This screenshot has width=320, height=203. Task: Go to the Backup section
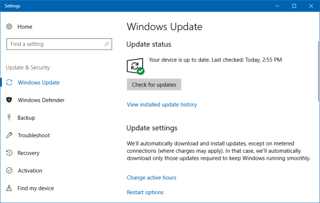(x=26, y=118)
